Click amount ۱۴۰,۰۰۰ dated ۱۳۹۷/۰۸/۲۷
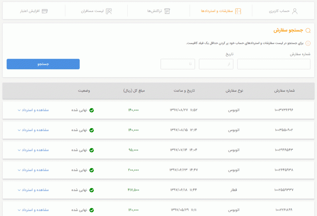 (x=133, y=110)
